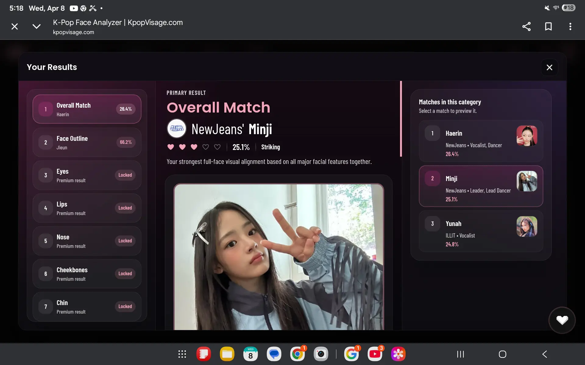Select the Overall Match category

(x=87, y=109)
